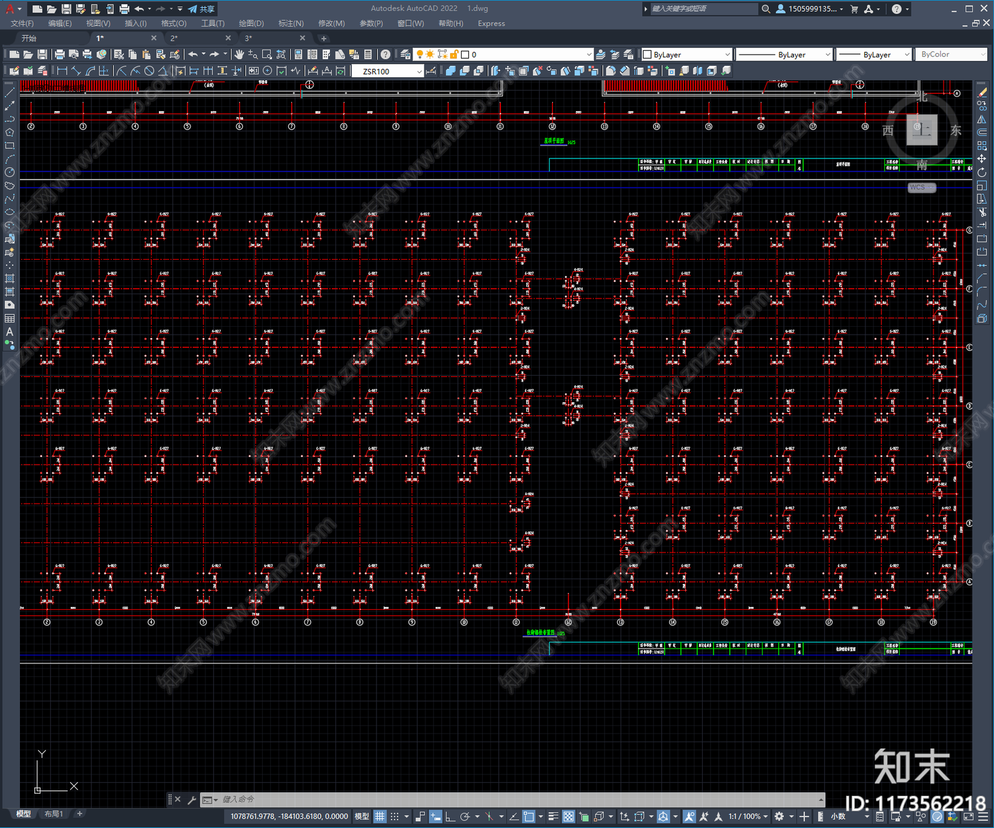Toggle polar tracking in status bar
The width and height of the screenshot is (994, 828).
tap(465, 816)
